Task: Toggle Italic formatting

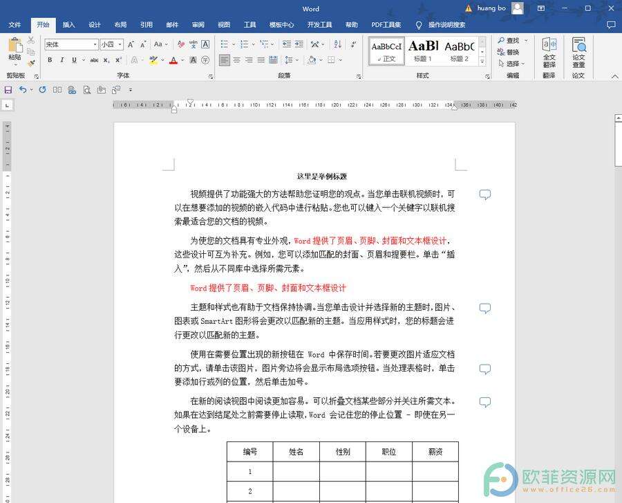Action: coord(62,60)
